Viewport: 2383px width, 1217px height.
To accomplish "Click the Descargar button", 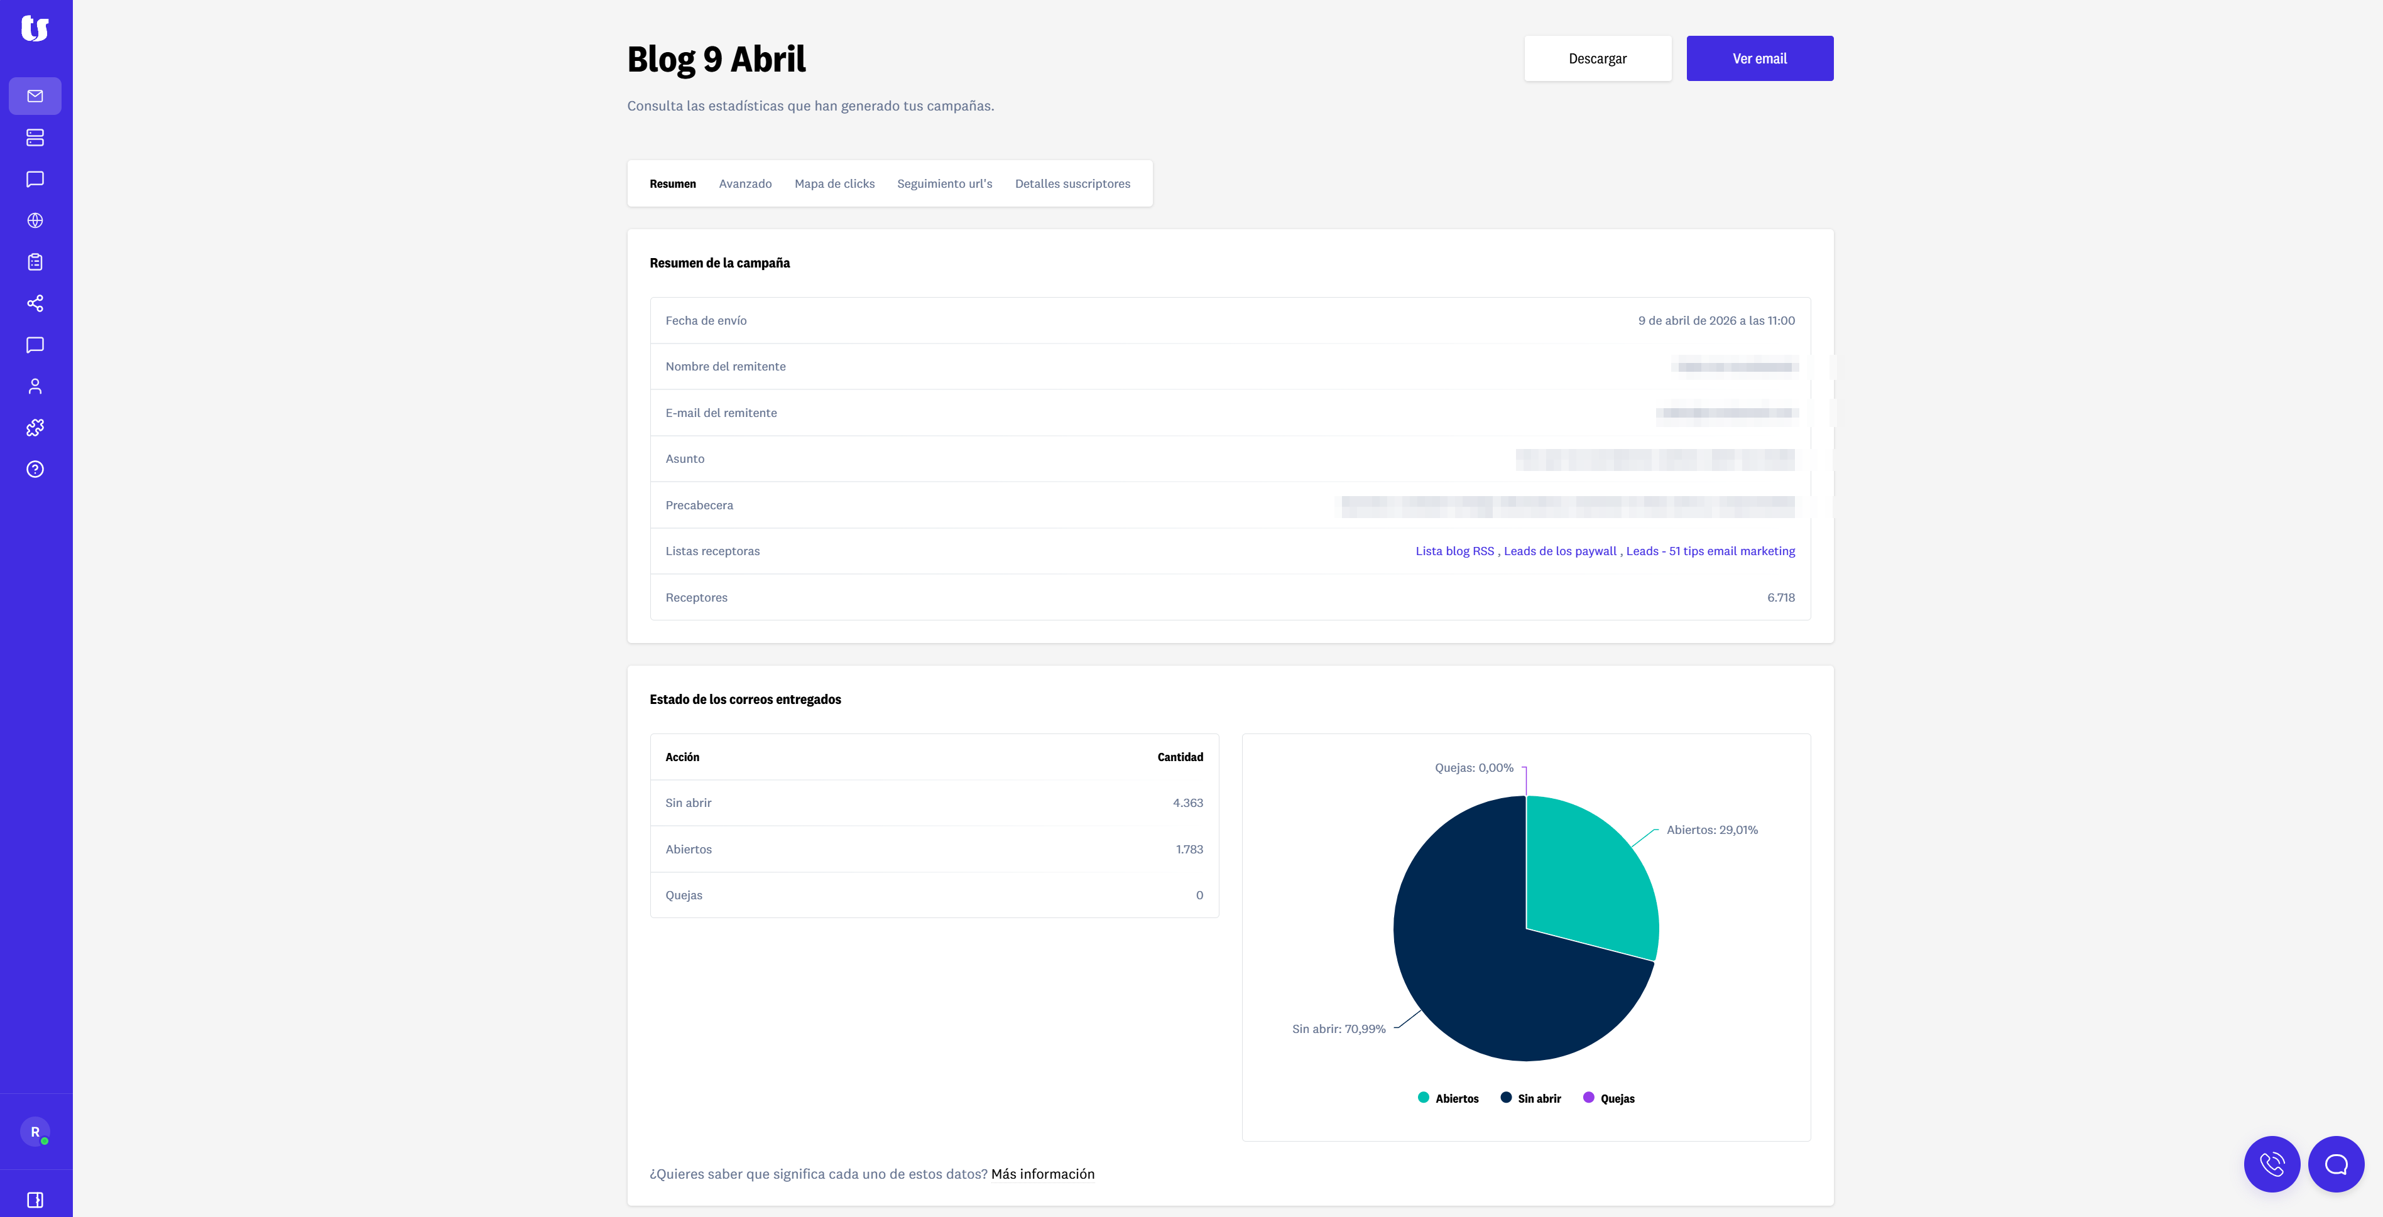I will [x=1598, y=58].
